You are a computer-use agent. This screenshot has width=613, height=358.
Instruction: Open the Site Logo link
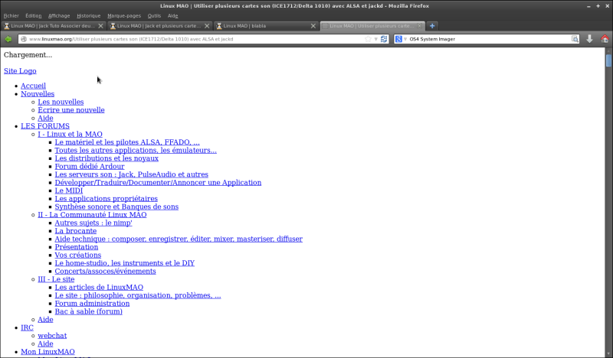pyautogui.click(x=20, y=71)
